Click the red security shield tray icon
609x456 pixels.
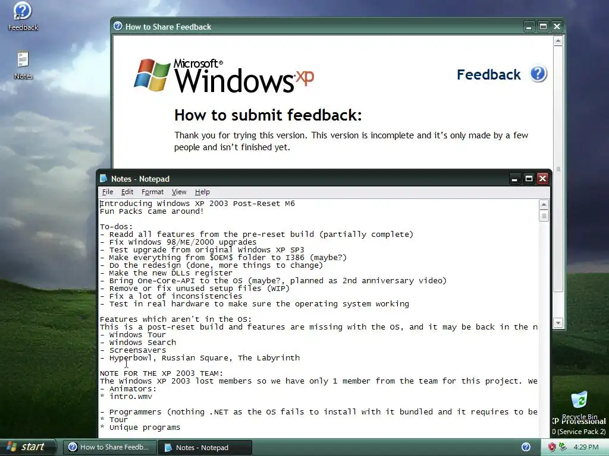[x=551, y=447]
